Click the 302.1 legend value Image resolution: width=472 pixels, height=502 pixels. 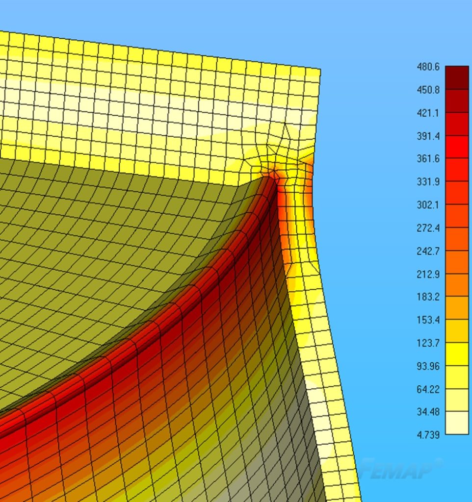click(x=428, y=205)
